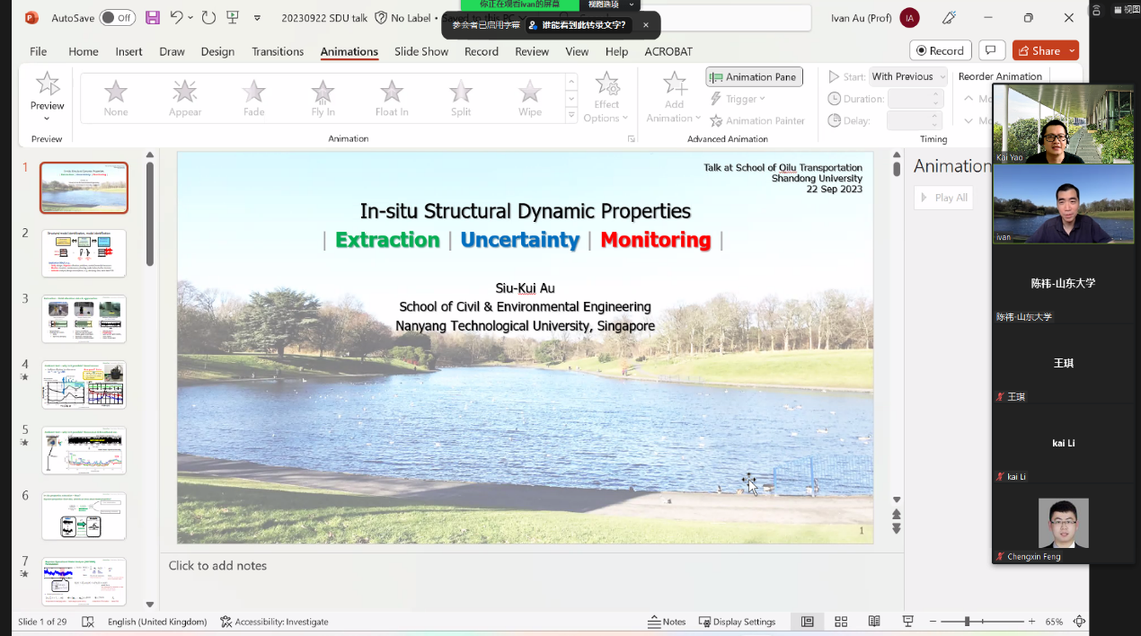Select the Fly In animation effect

pyautogui.click(x=323, y=98)
